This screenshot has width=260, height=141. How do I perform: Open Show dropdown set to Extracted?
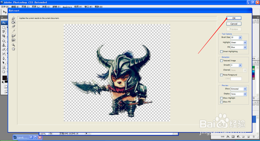pos(239,89)
